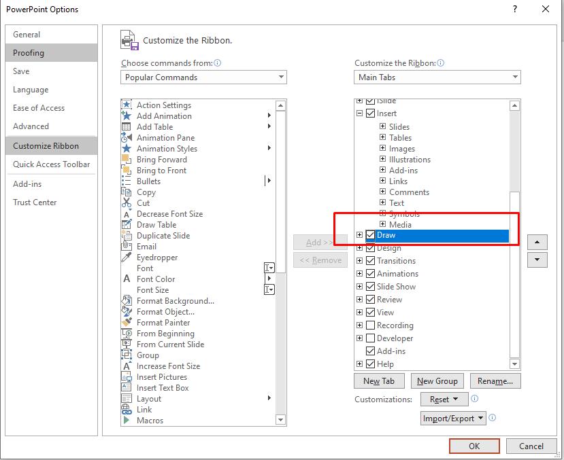This screenshot has width=564, height=460.
Task: Click the Action Settings command icon
Action: (x=127, y=105)
